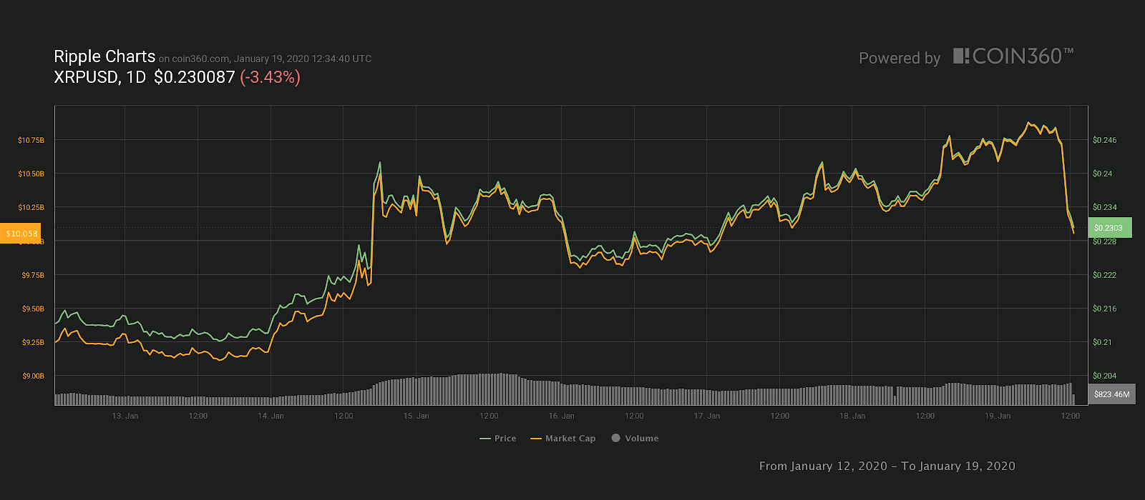Click the date range caption below chart

[x=887, y=466]
